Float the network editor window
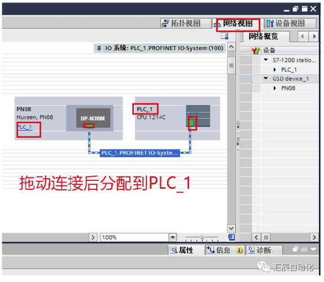 295,9
